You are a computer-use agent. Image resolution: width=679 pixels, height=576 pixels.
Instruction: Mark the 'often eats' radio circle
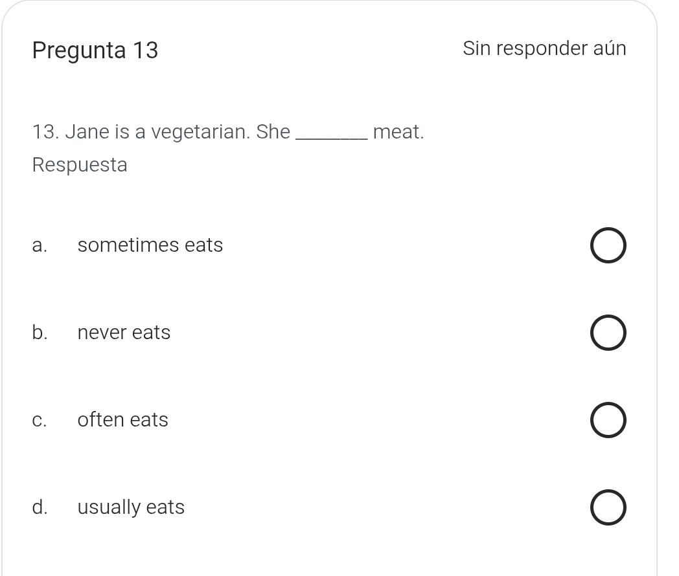[x=608, y=421]
